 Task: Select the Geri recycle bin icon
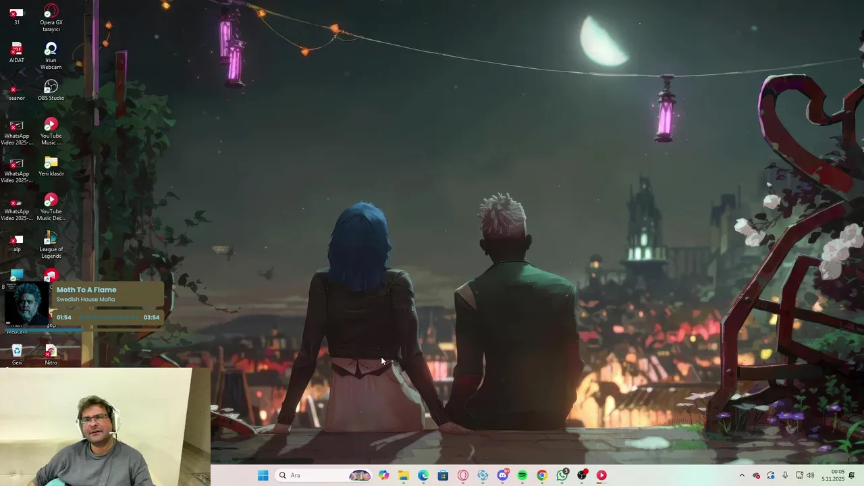(x=17, y=354)
